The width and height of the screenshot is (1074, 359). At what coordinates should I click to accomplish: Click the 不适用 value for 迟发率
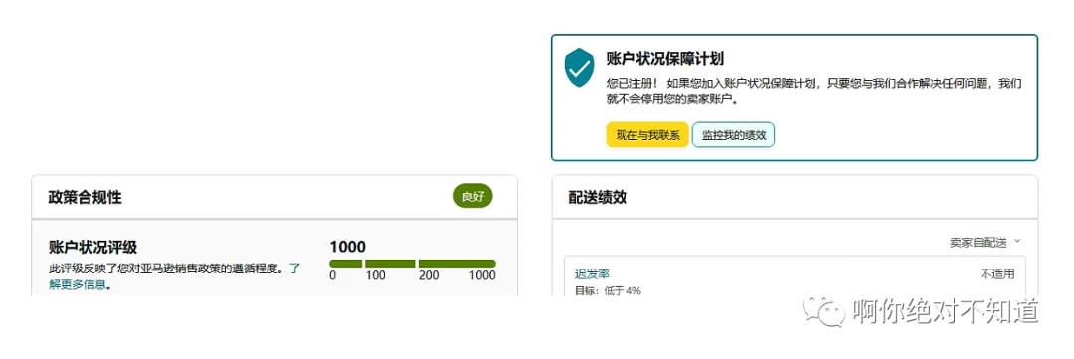tap(997, 274)
